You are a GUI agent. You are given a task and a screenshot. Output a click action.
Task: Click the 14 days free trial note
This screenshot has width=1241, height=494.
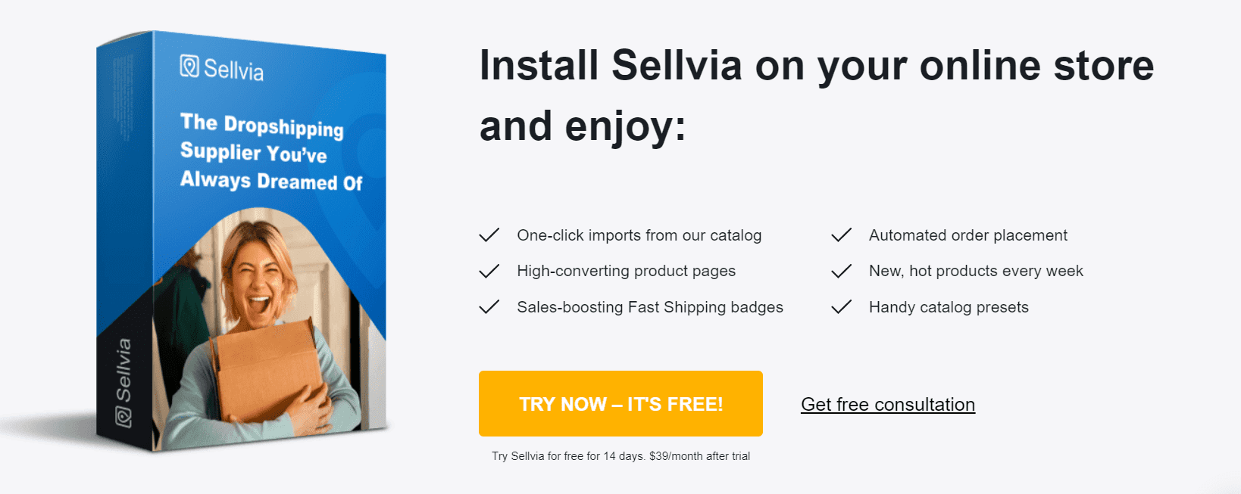coord(620,456)
